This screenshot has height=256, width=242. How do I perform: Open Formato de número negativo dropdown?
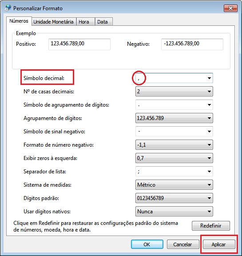(x=174, y=145)
